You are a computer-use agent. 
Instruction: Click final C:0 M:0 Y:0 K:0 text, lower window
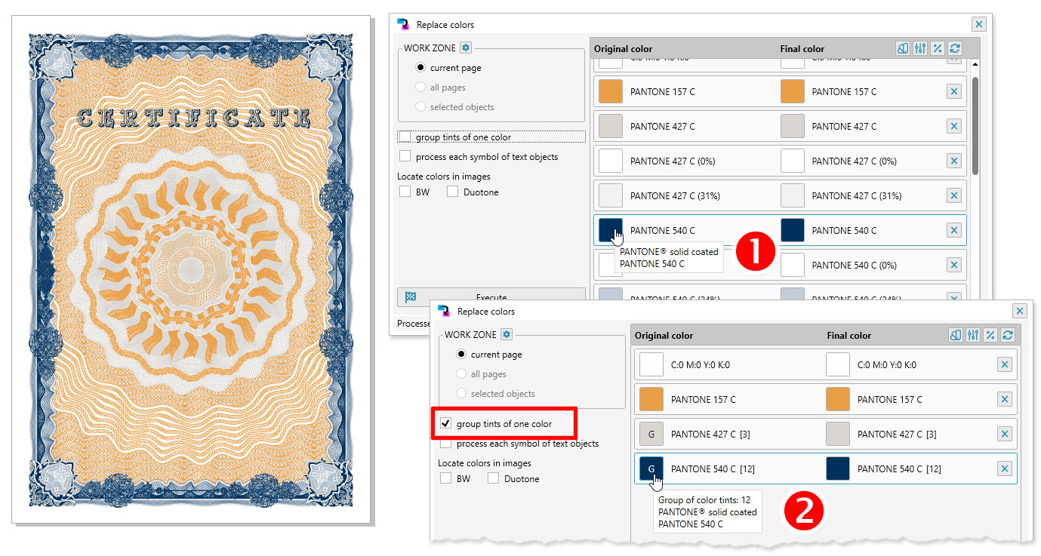887,364
